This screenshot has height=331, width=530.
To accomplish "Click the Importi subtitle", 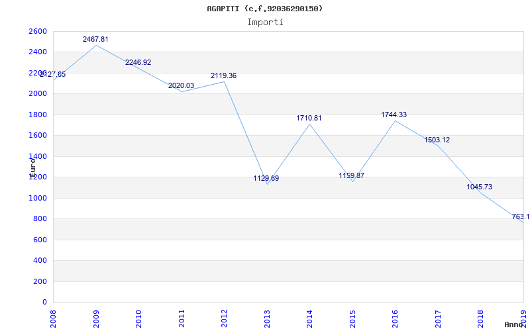I will tap(265, 23).
